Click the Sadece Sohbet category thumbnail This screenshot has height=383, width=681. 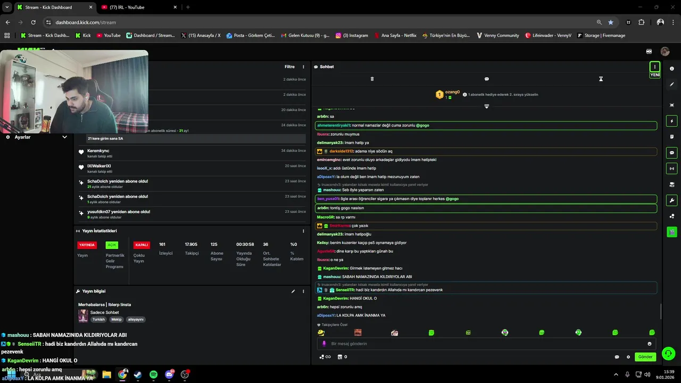(x=83, y=316)
